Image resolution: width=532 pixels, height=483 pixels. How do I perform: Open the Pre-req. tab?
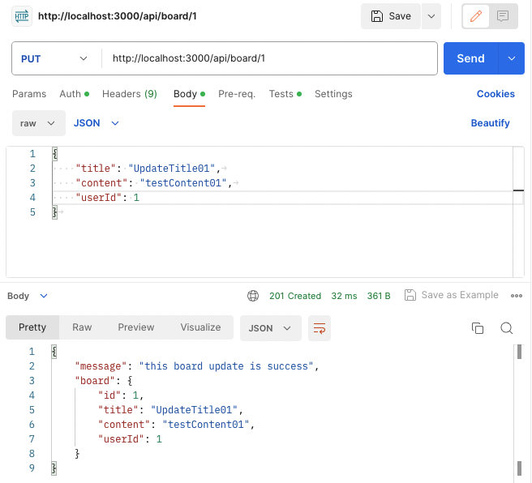click(x=237, y=94)
